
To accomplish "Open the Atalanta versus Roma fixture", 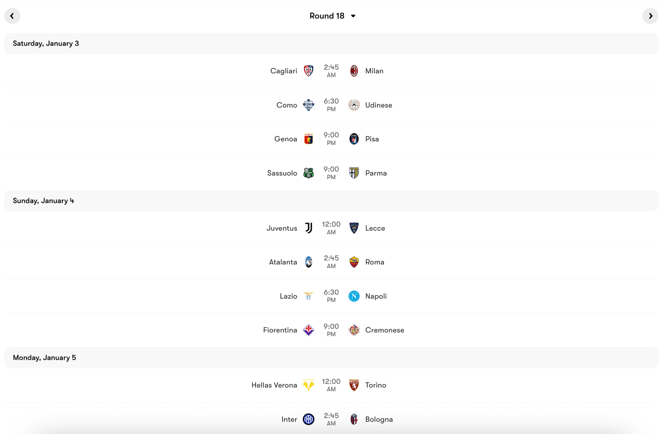I will coord(332,262).
